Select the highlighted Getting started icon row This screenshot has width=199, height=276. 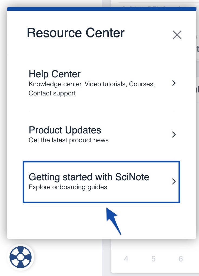101,181
